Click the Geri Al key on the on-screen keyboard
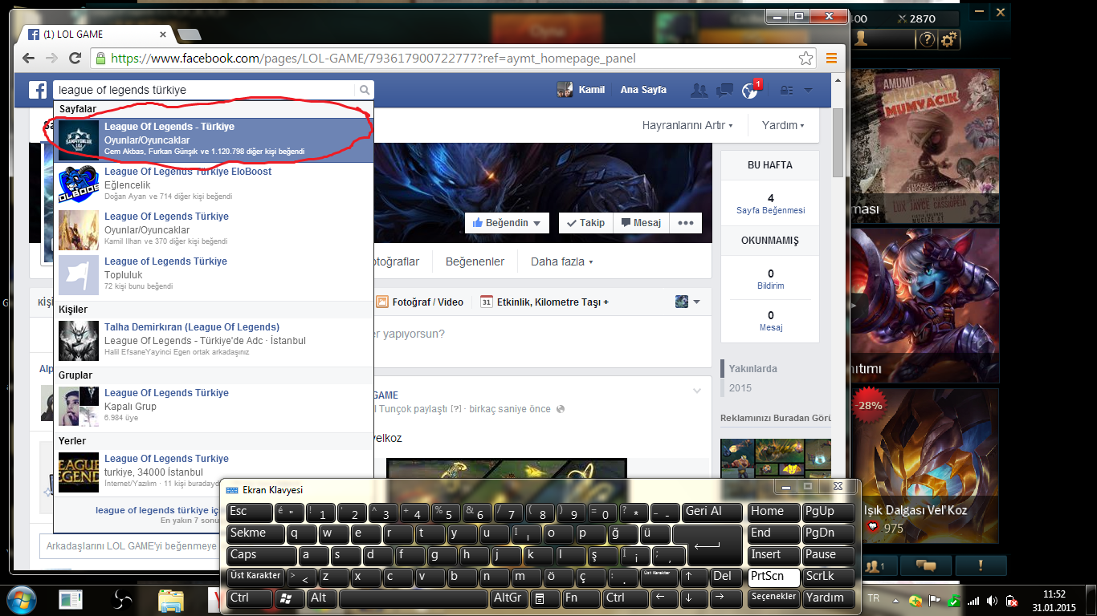1097x616 pixels. coord(712,511)
